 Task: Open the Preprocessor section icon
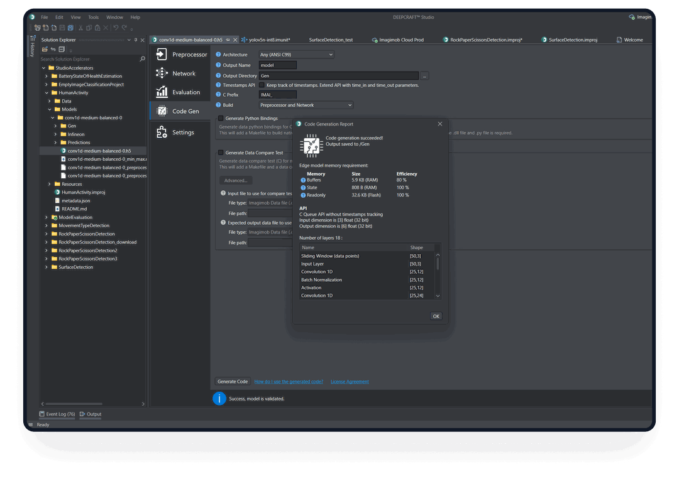[162, 55]
